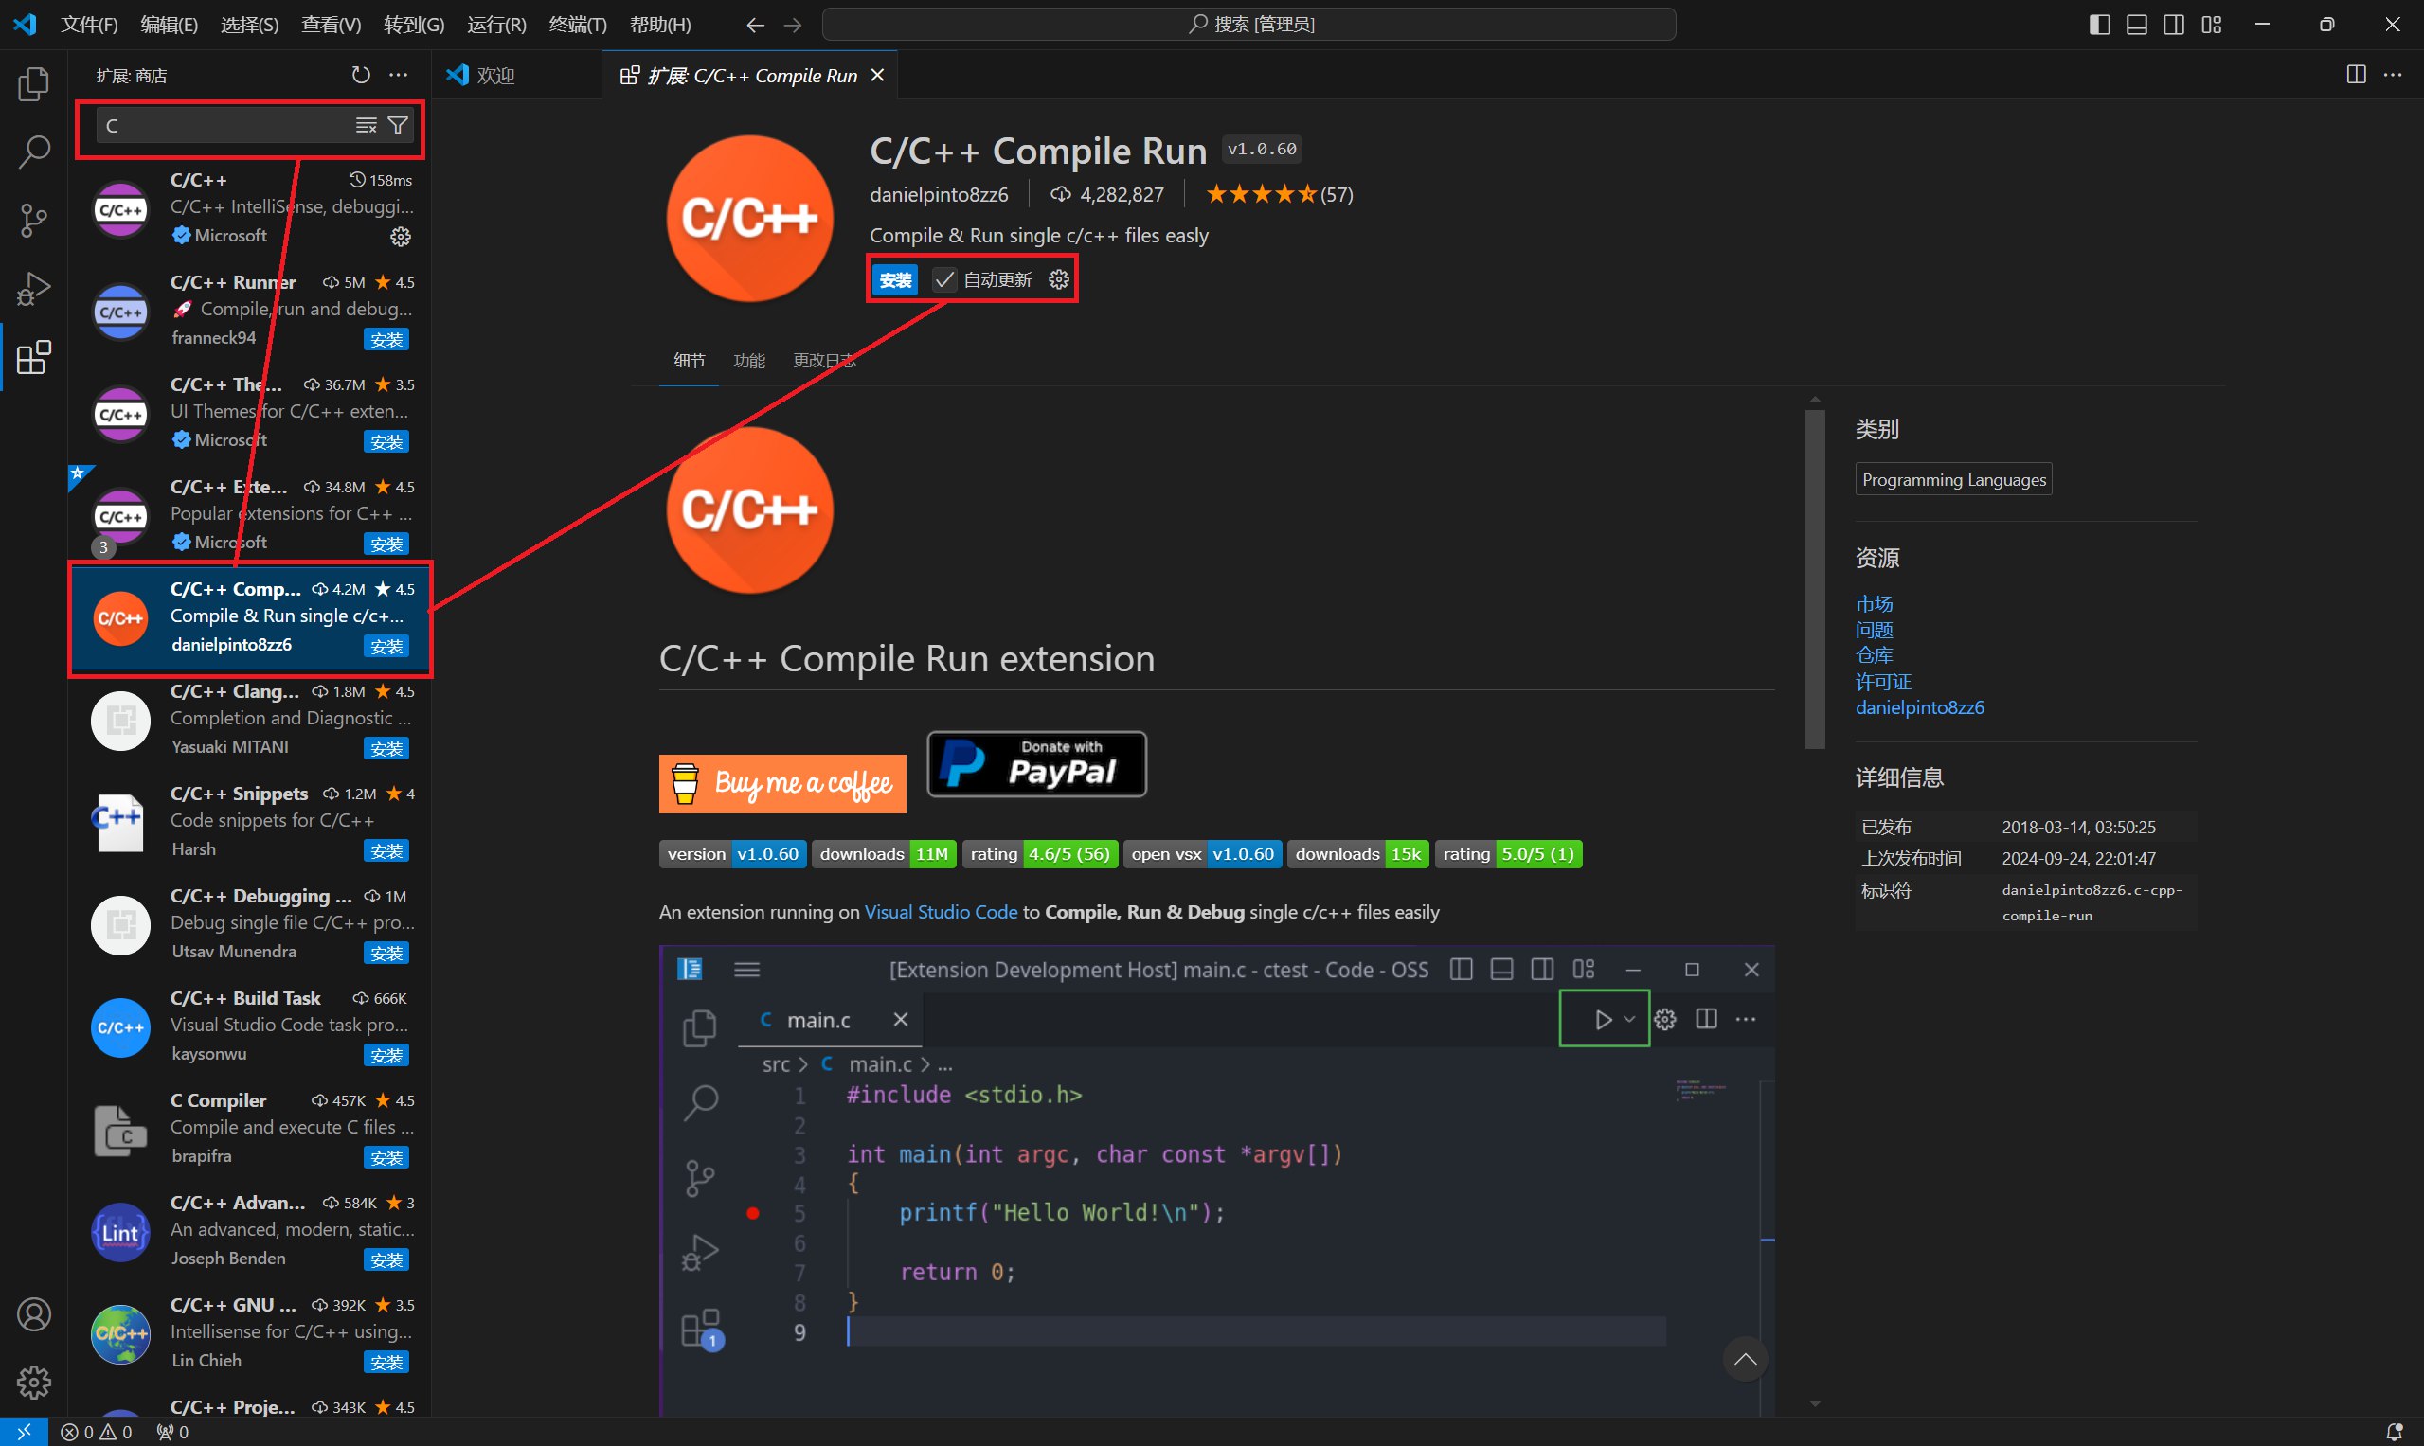Select the 更改日志 changelog tab
The width and height of the screenshot is (2424, 1446).
[x=824, y=361]
